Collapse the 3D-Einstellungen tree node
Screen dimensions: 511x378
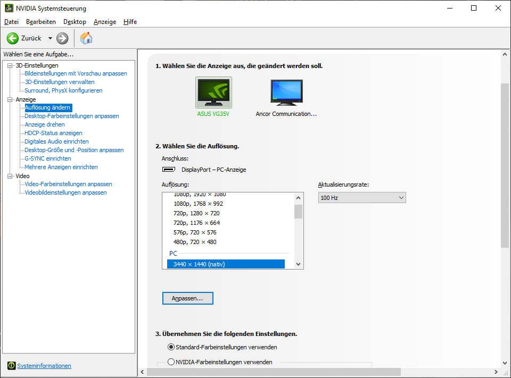pyautogui.click(x=10, y=65)
